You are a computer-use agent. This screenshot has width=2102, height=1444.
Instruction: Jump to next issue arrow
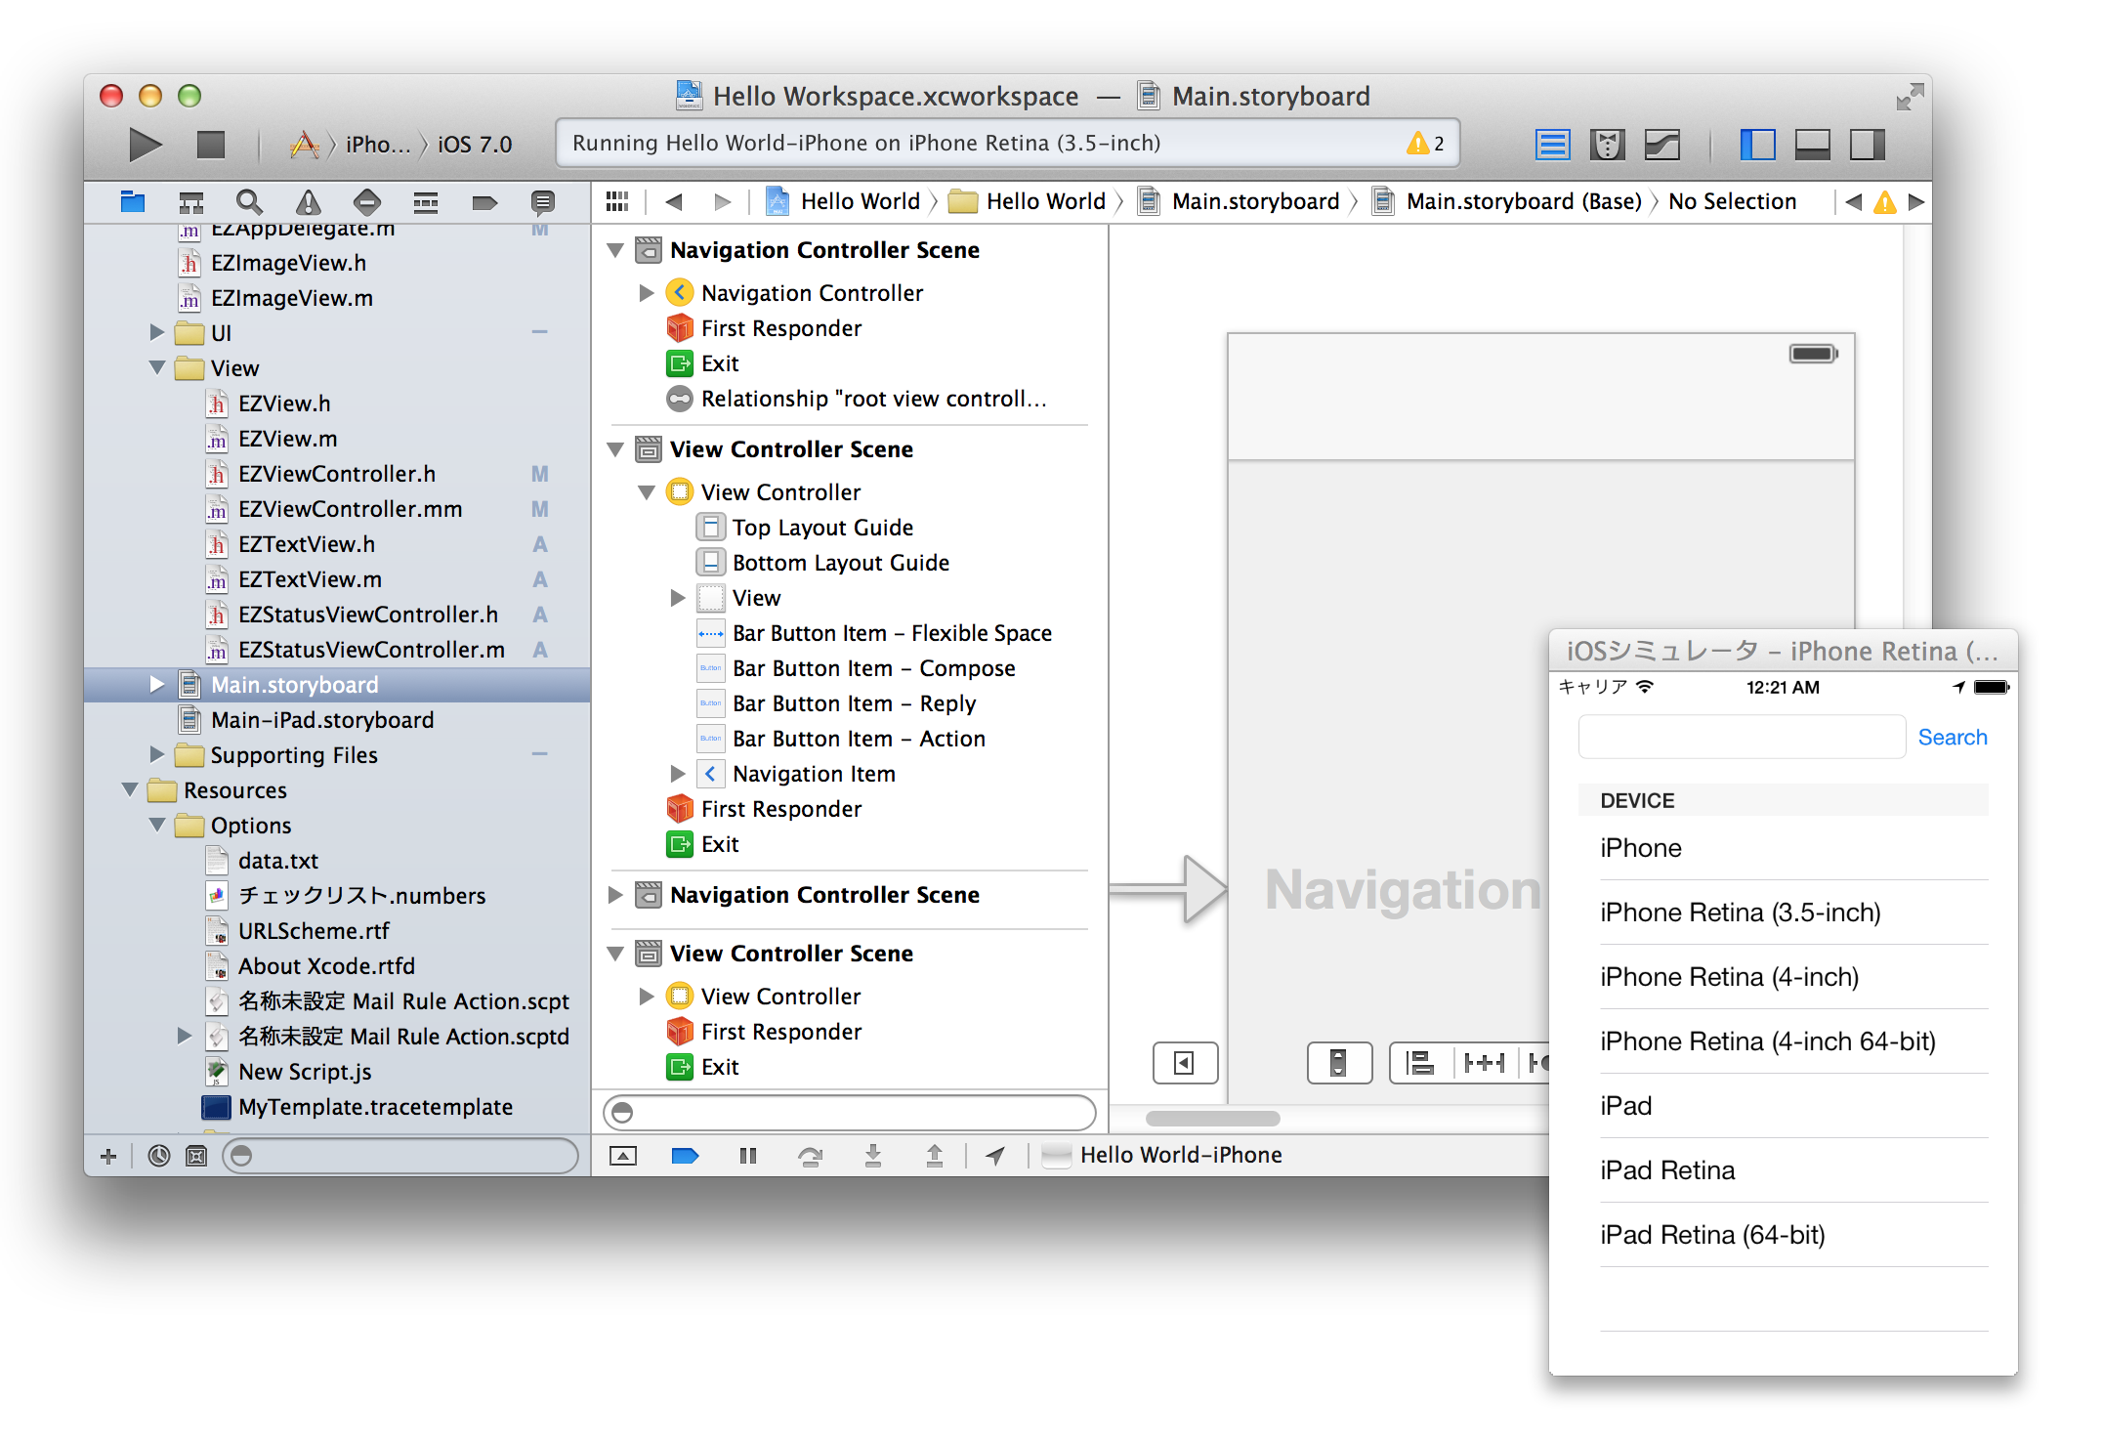pos(1916,202)
